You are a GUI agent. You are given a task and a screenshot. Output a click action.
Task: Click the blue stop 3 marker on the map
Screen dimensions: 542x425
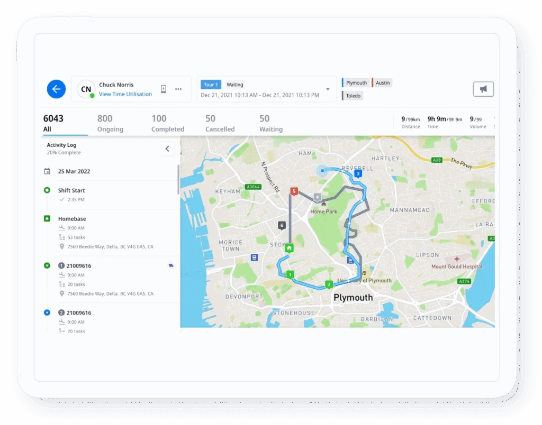[357, 173]
